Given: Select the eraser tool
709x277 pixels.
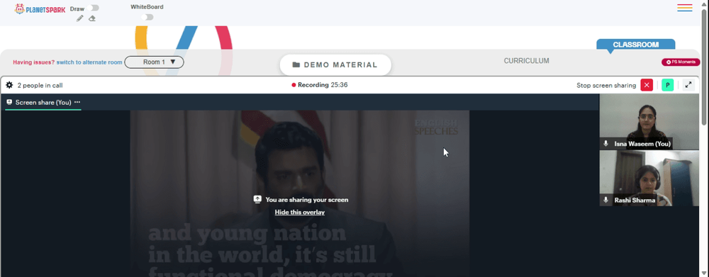Looking at the screenshot, I should [x=92, y=18].
